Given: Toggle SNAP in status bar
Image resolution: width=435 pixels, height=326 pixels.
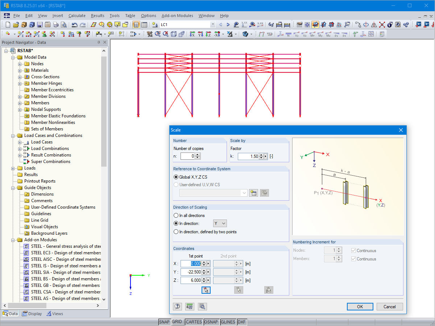Looking at the screenshot, I should click(x=164, y=322).
